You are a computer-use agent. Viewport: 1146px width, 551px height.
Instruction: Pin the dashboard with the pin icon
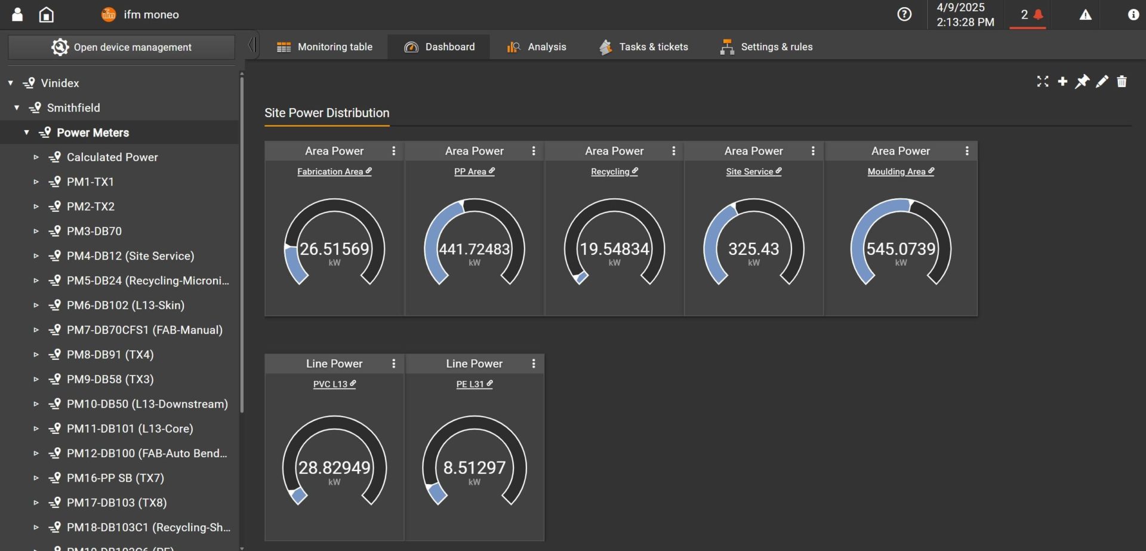[x=1082, y=82]
